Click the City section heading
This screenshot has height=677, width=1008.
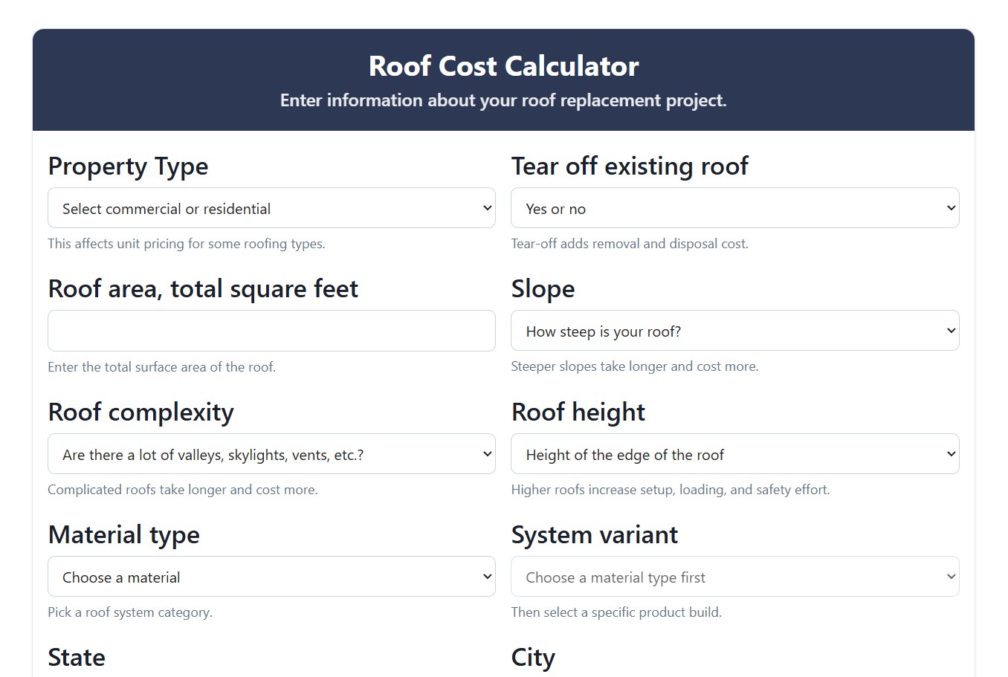[532, 657]
